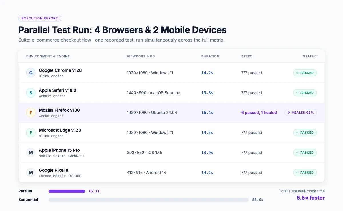Click the Gecko engine label
This screenshot has width=343, height=211.
click(x=51, y=116)
